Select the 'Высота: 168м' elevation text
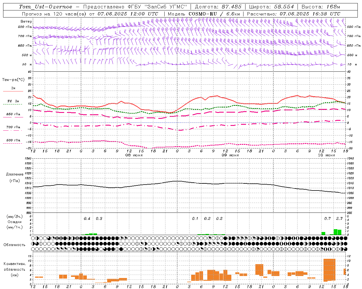362x289 pixels. pyautogui.click(x=321, y=7)
